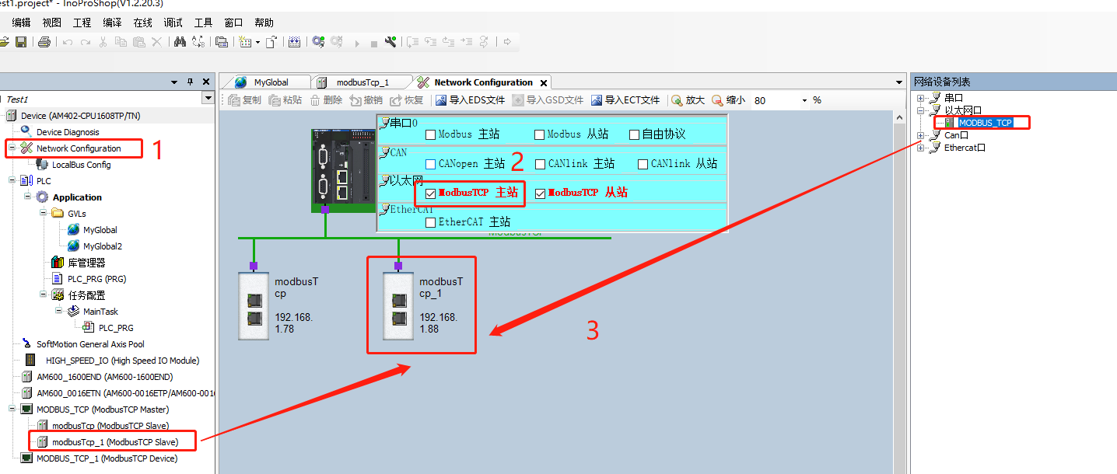Enable the CANlink 从站 checkbox
This screenshot has width=1117, height=474.
pyautogui.click(x=643, y=164)
